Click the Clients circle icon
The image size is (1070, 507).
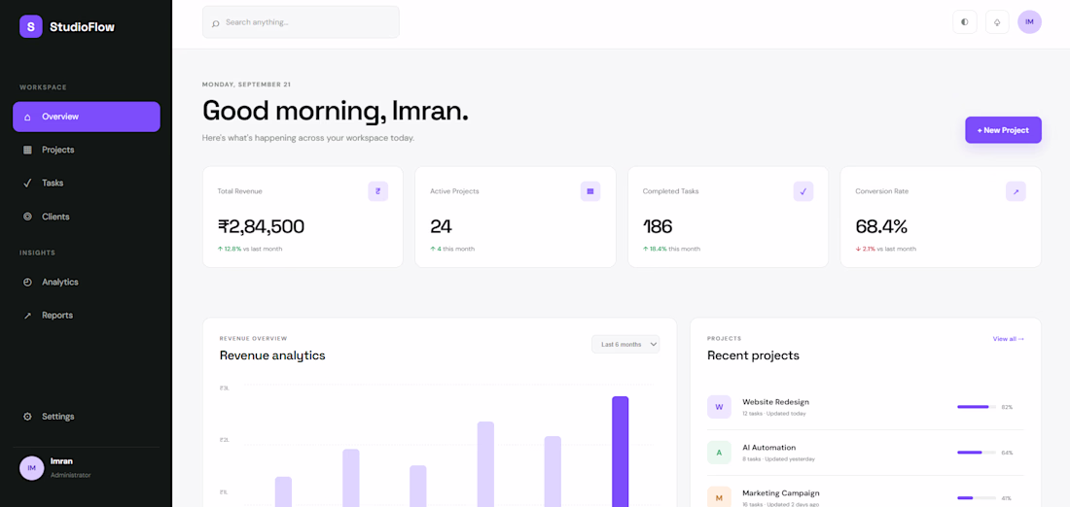point(27,217)
